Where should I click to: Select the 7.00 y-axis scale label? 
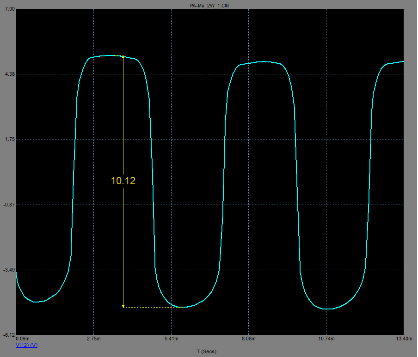tap(9, 9)
